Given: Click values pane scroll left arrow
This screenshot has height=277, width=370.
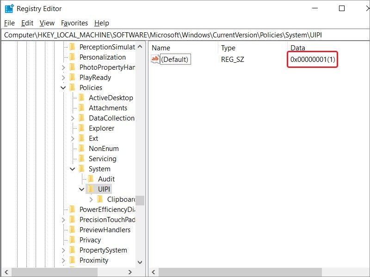Looking at the screenshot, I should coord(154,272).
